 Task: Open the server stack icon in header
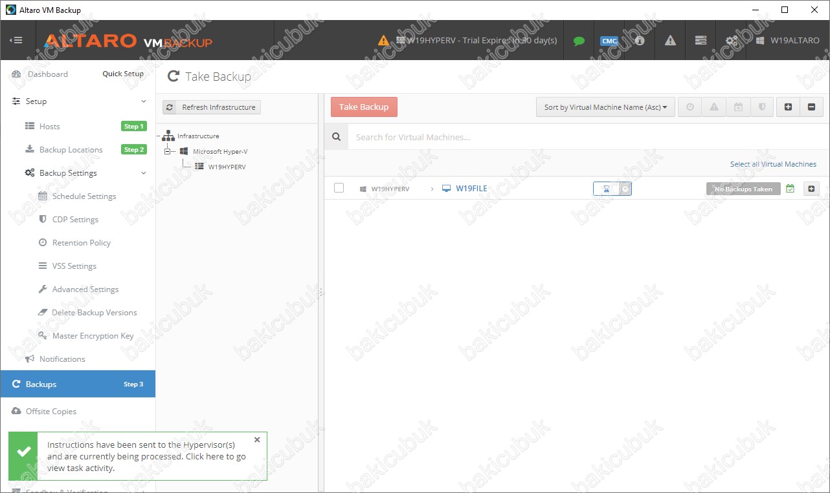701,40
